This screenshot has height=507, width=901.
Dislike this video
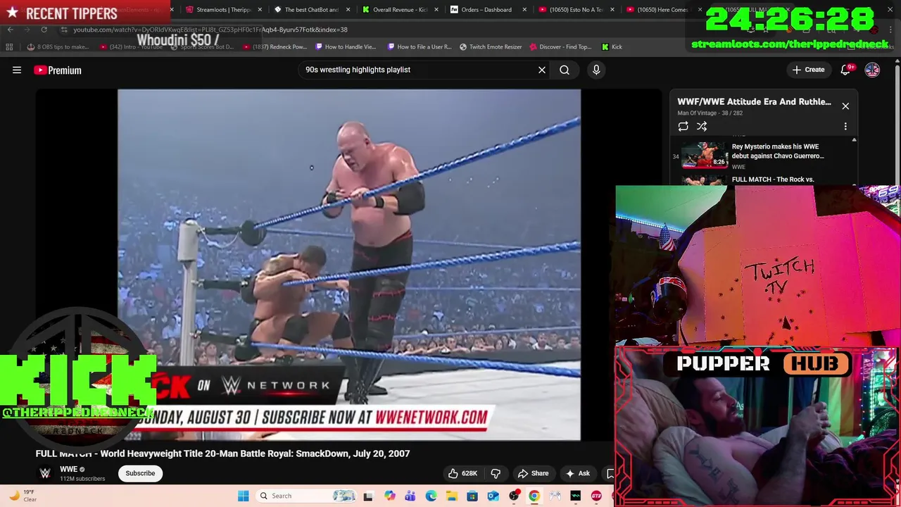tap(496, 473)
